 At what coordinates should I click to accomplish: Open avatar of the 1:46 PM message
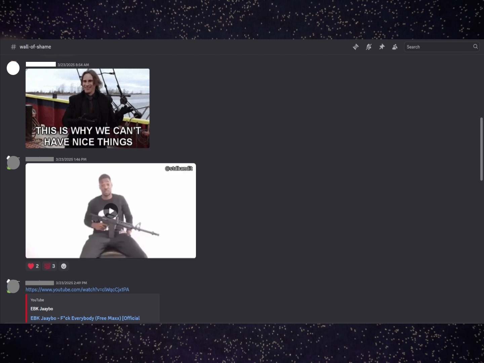tap(13, 163)
